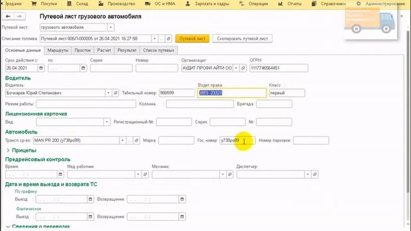This screenshot has width=411, height=231.
Task: Click the Номер парковки field
Action: click(311, 141)
